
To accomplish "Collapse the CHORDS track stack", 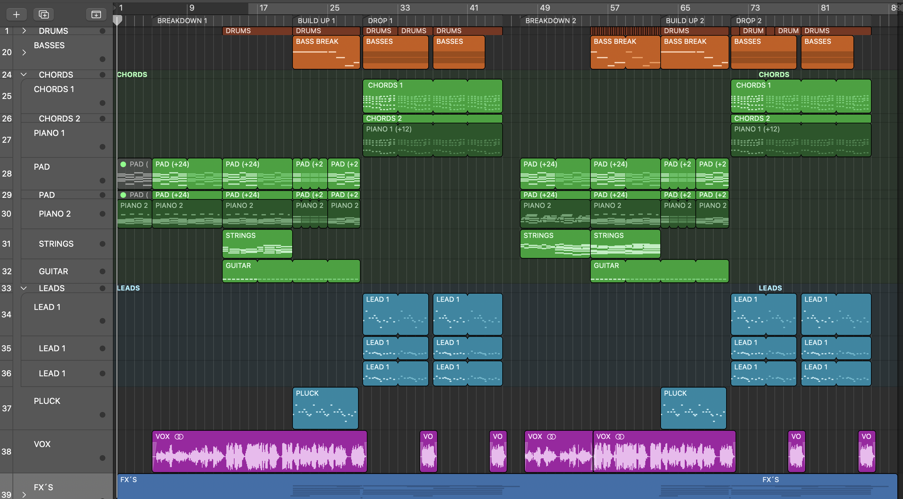I will pyautogui.click(x=24, y=75).
